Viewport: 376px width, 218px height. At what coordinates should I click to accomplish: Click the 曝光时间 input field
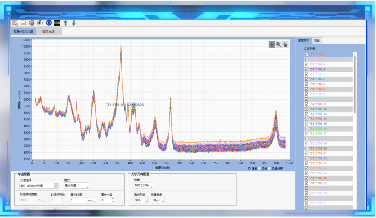click(x=78, y=200)
